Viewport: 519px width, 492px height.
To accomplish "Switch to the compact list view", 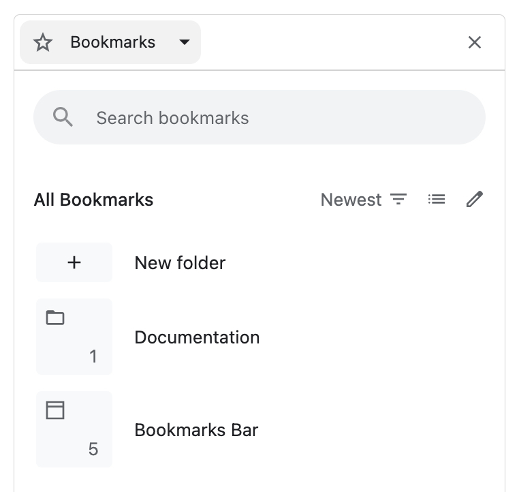I will pyautogui.click(x=437, y=199).
